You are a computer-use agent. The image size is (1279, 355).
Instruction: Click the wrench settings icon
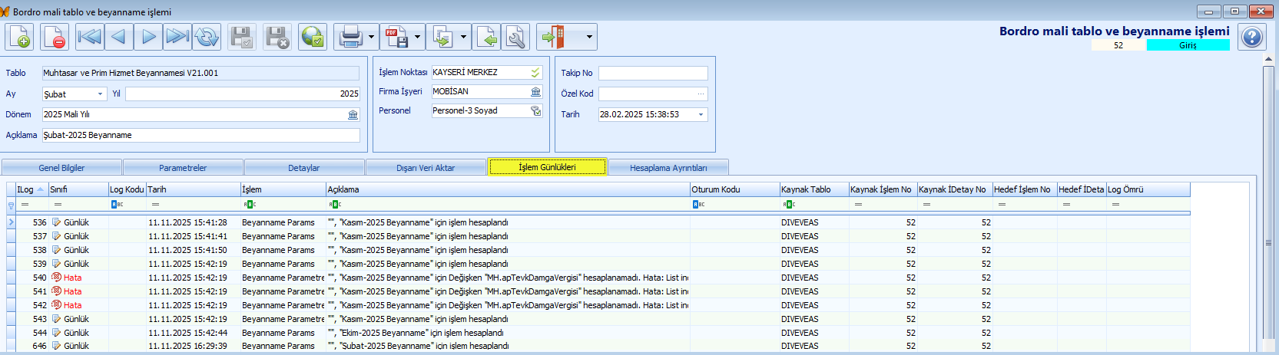516,37
